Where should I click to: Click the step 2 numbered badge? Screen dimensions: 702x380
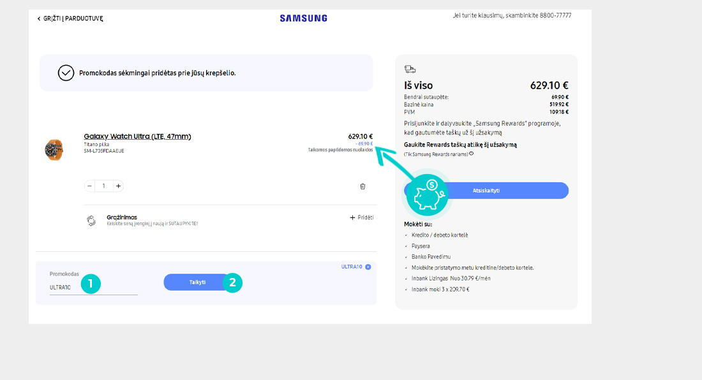coord(232,282)
